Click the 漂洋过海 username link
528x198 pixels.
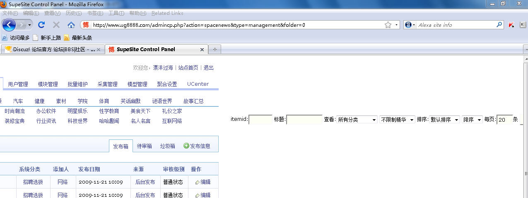click(x=163, y=68)
